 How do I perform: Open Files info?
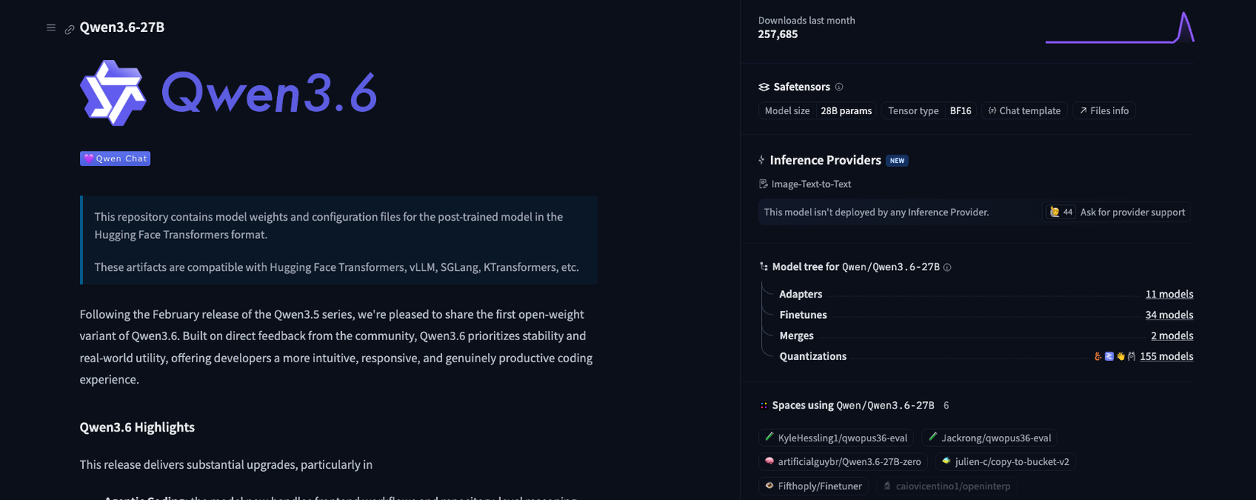pos(1104,110)
